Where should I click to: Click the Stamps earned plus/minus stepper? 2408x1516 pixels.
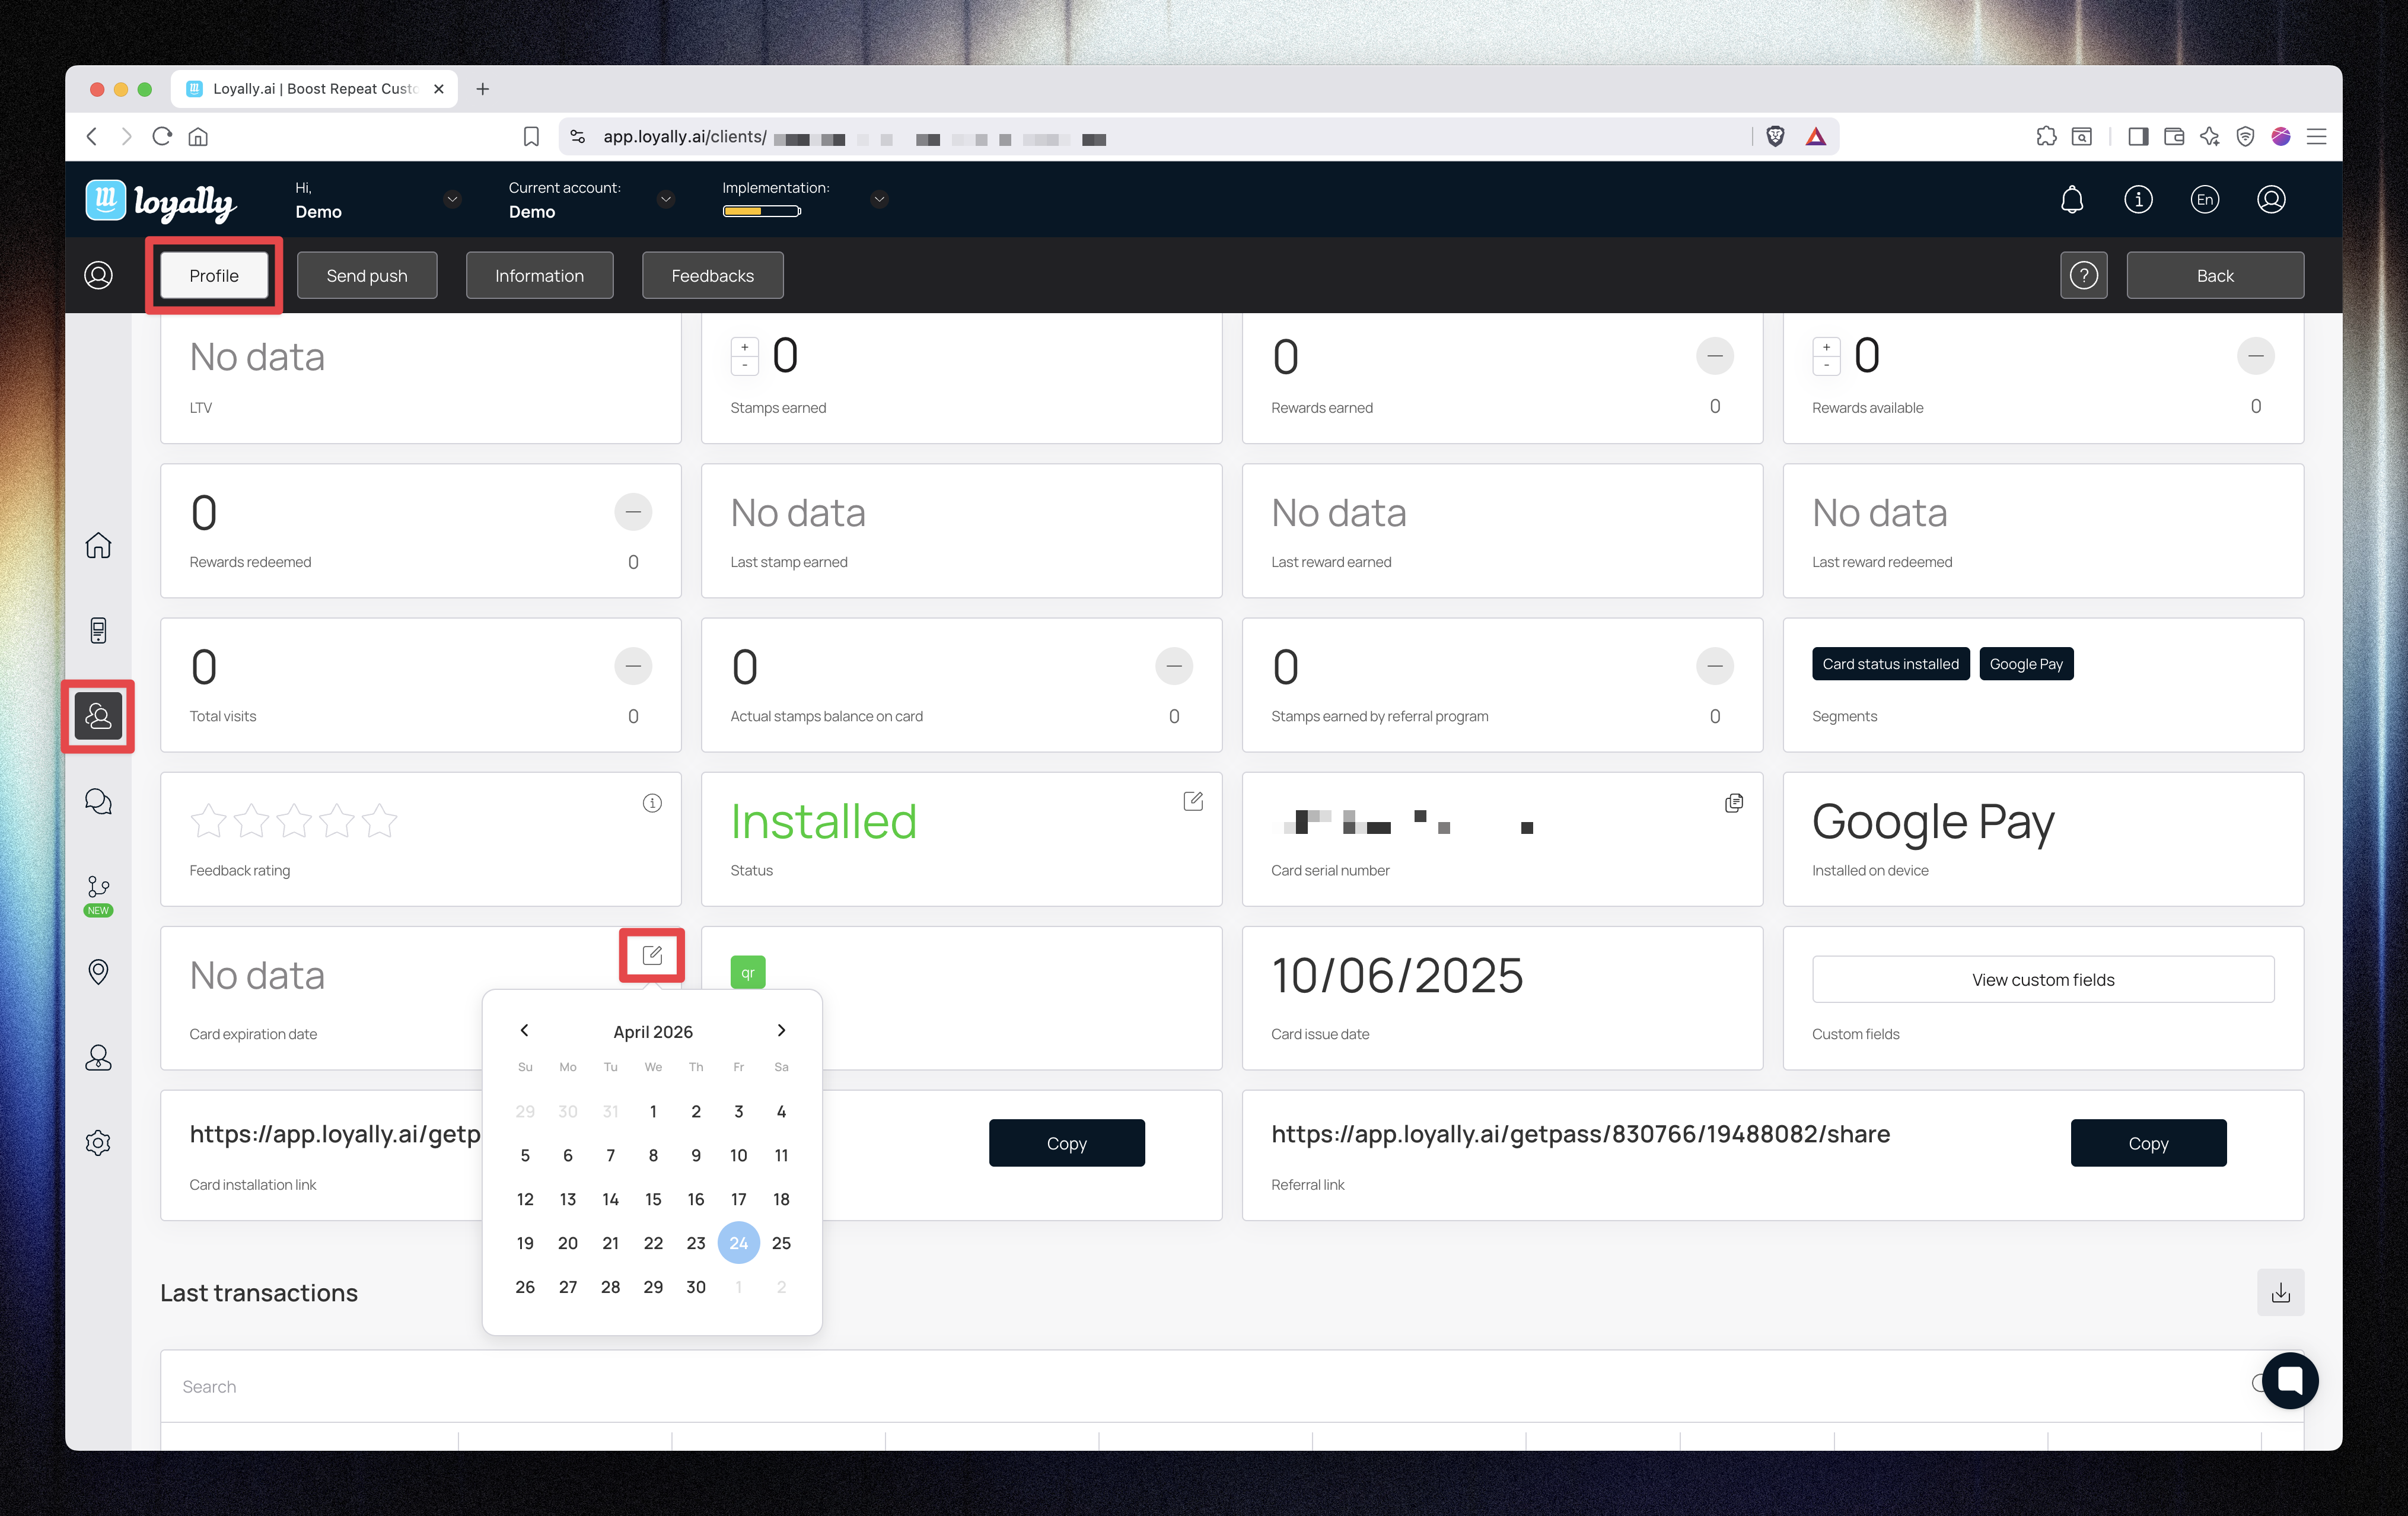pos(745,356)
